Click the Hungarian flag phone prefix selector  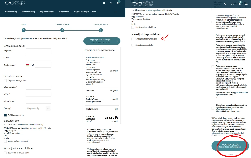(30, 65)
